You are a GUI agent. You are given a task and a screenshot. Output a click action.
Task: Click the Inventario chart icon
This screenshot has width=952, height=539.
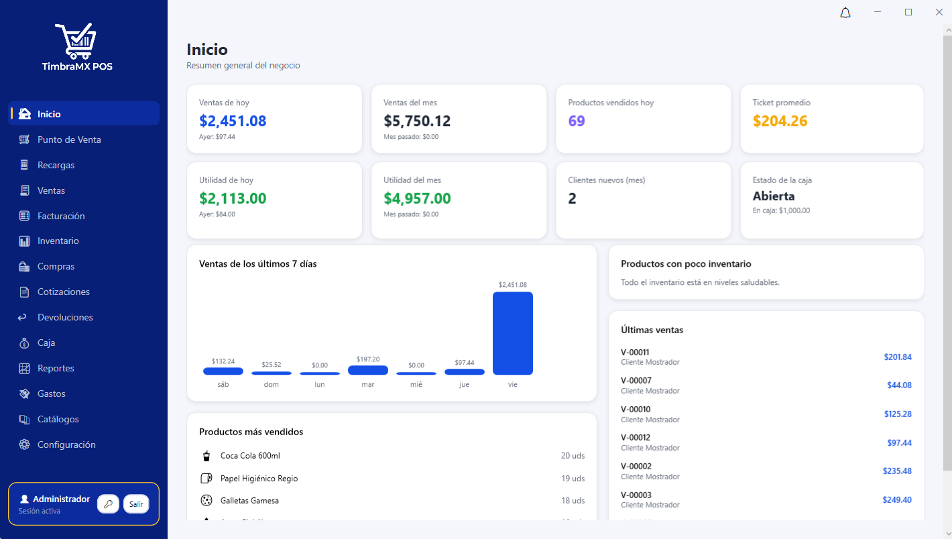point(25,241)
